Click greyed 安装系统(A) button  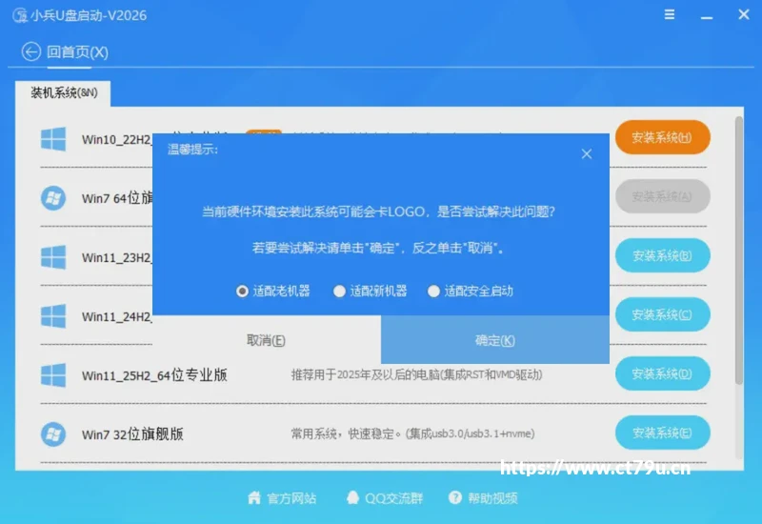(x=662, y=196)
